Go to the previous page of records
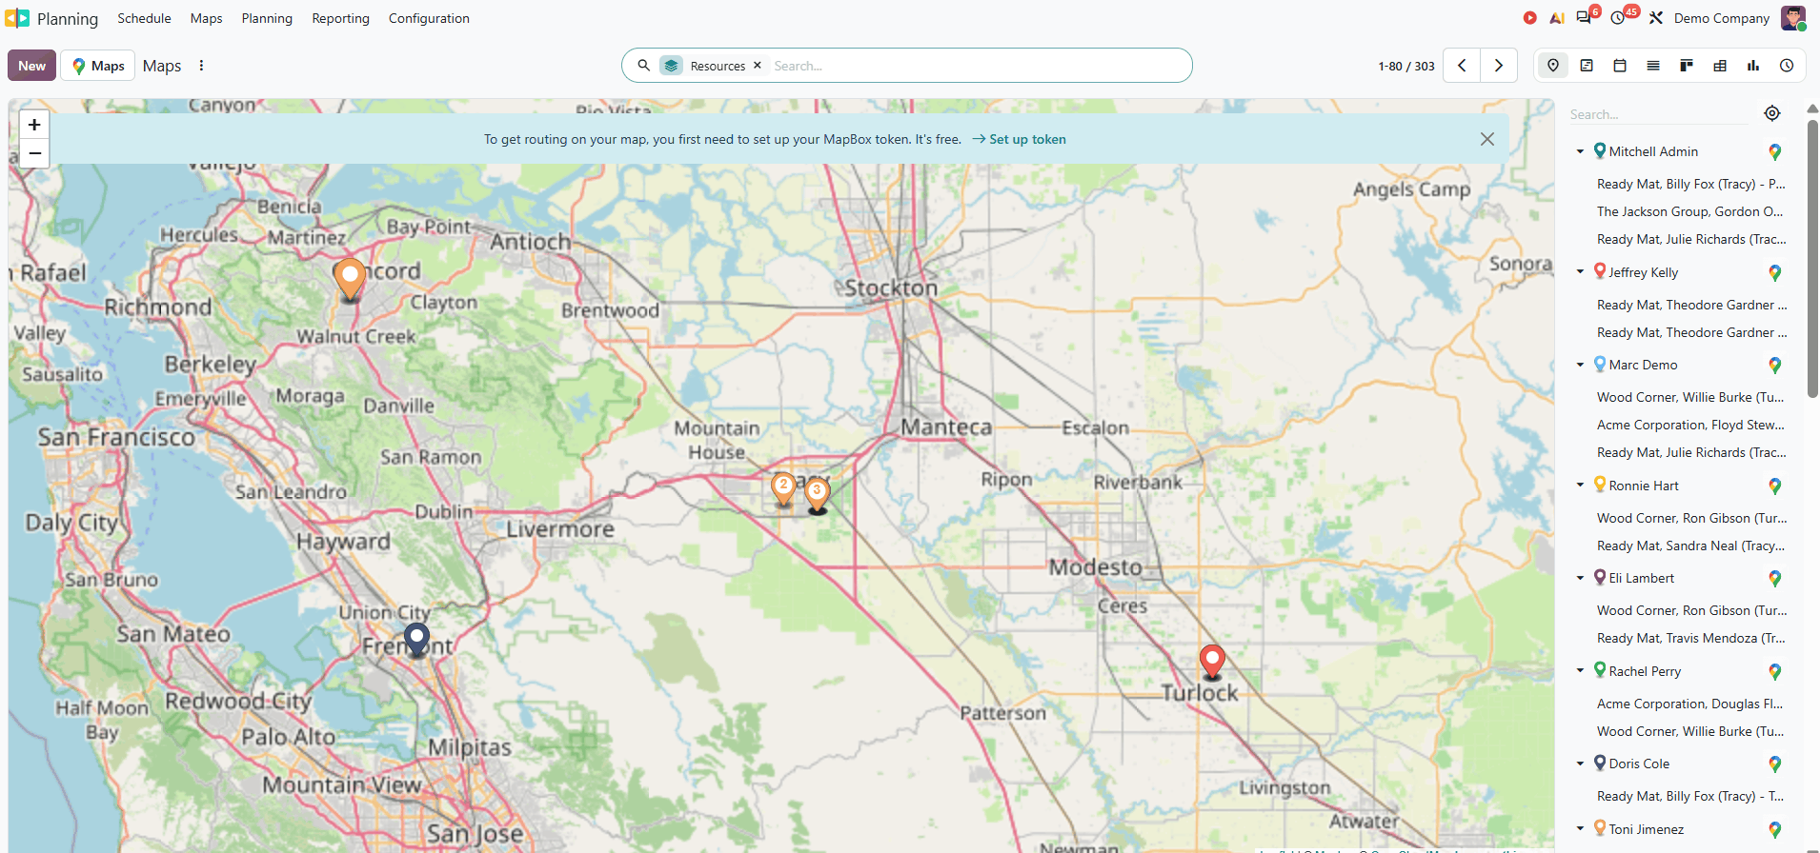1820x853 pixels. point(1462,66)
